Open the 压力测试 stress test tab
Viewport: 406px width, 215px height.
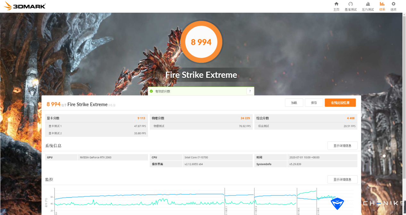(x=368, y=6)
